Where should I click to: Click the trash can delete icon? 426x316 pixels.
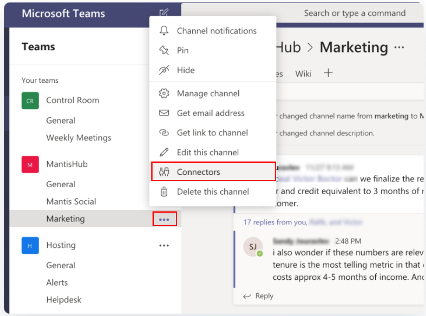click(x=164, y=192)
